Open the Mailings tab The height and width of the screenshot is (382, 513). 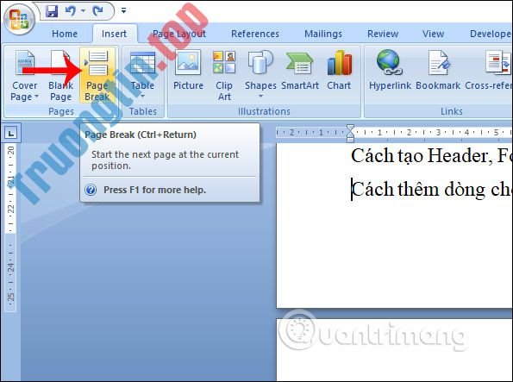(x=323, y=34)
